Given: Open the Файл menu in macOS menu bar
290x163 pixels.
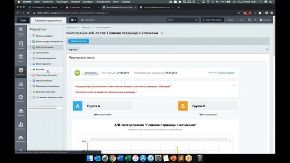Looking at the screenshot, I should pos(37,2).
